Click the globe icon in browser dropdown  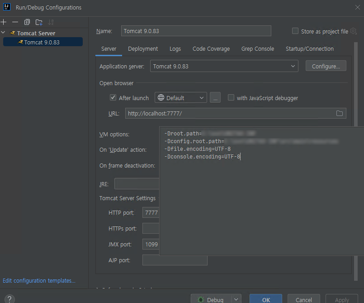point(161,97)
